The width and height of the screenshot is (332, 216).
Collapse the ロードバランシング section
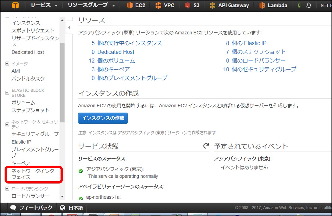7,189
